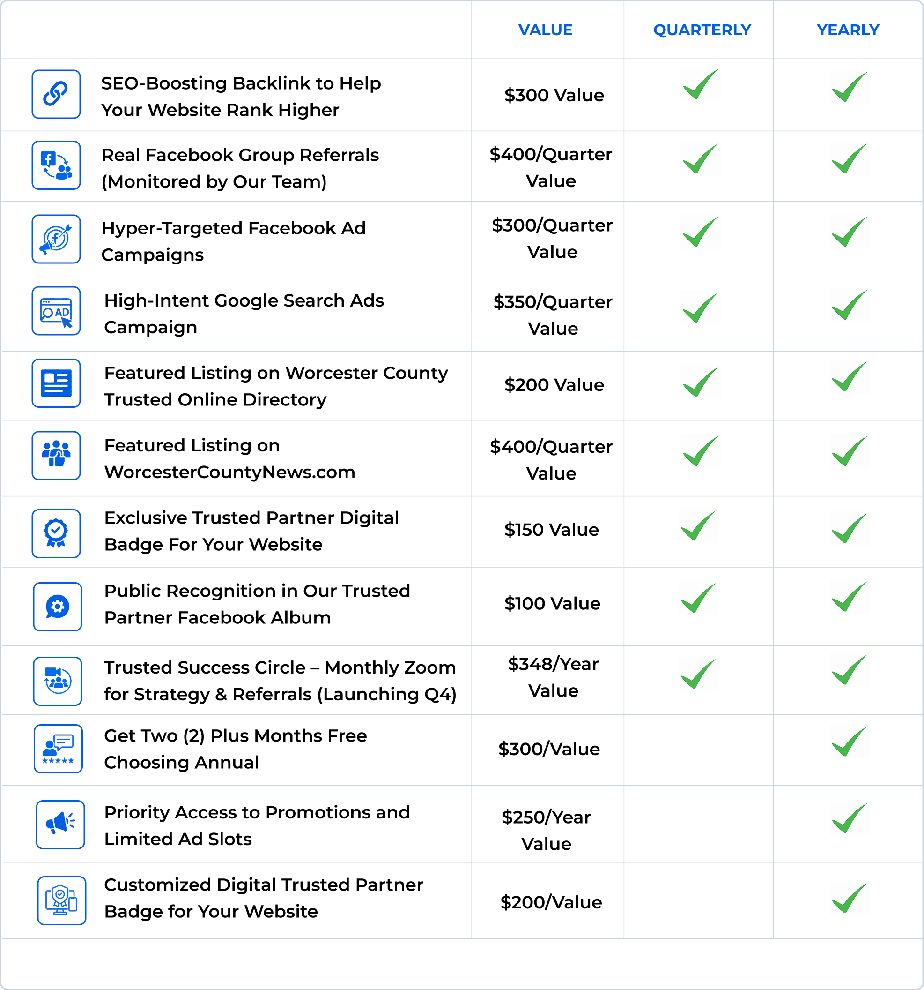Image resolution: width=924 pixels, height=990 pixels.
Task: Click Yearly checkmark for Two Months Free
Action: tap(850, 742)
